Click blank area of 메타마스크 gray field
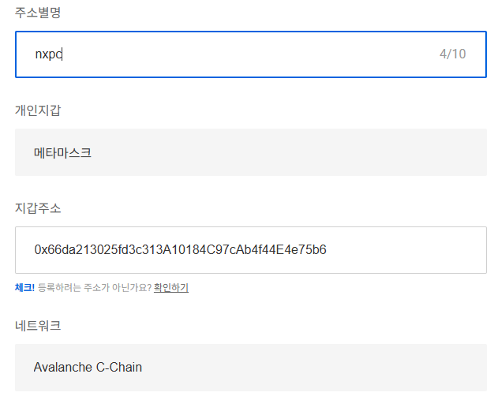Viewport: 494px width, 400px height. tap(283, 152)
